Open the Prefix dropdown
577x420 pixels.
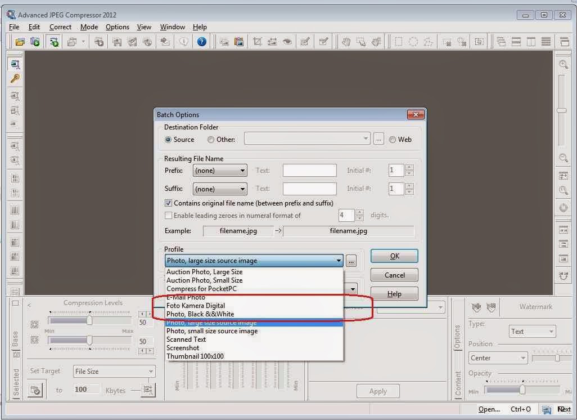tap(220, 171)
